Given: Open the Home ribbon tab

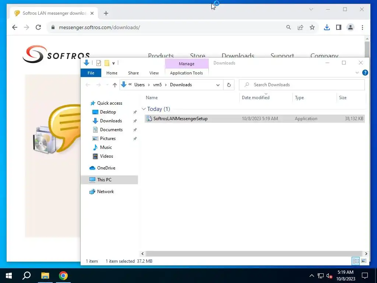Looking at the screenshot, I should 112,73.
